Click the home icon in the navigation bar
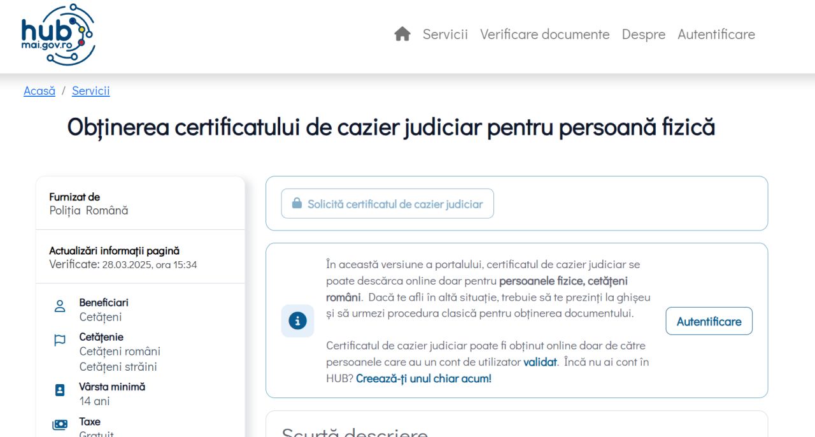This screenshot has width=815, height=437. pyautogui.click(x=402, y=34)
